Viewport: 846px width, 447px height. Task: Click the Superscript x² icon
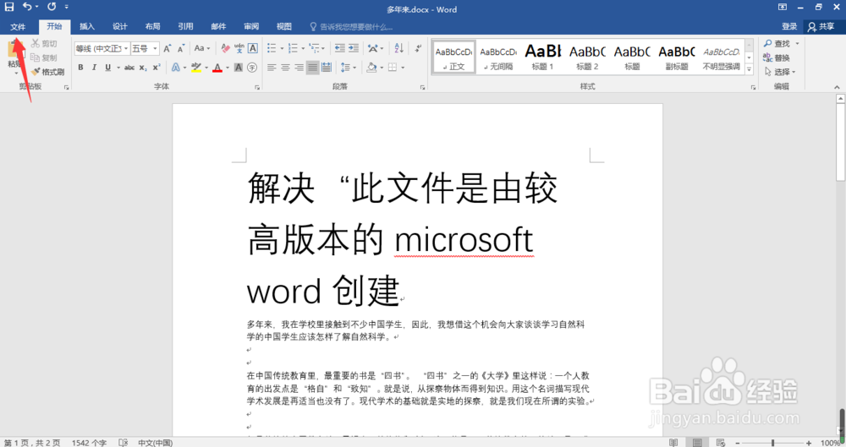click(157, 68)
